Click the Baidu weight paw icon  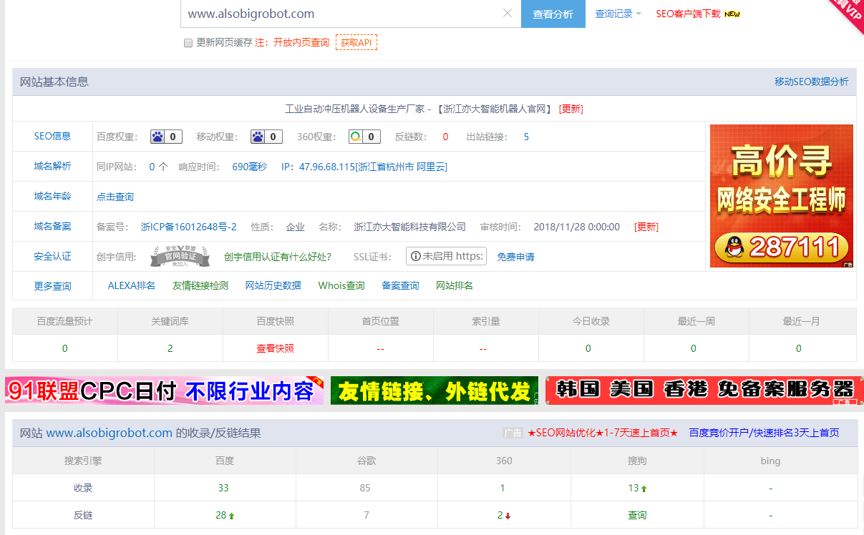click(157, 137)
